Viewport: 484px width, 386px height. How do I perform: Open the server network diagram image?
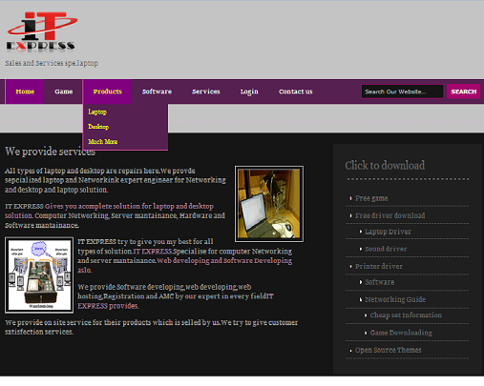click(x=39, y=275)
